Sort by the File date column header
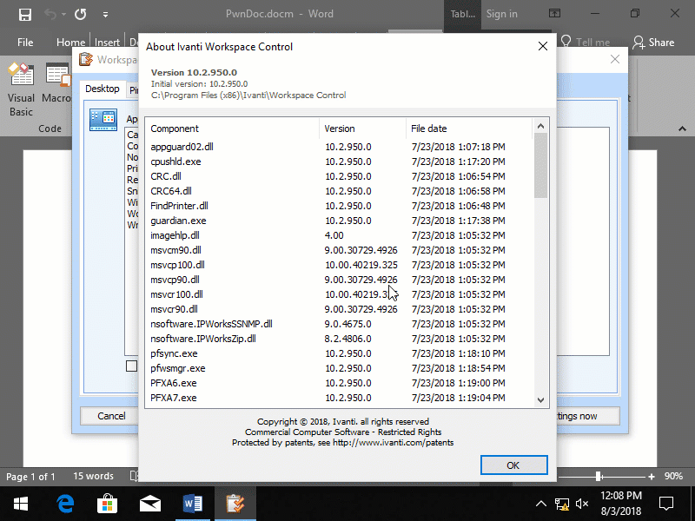 468,129
